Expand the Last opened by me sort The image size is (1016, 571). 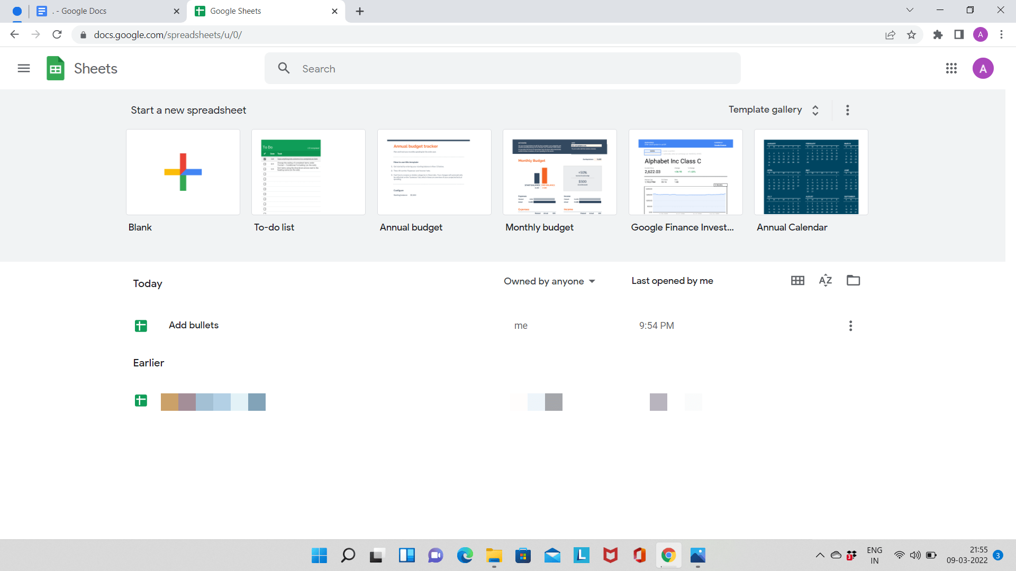(x=672, y=280)
